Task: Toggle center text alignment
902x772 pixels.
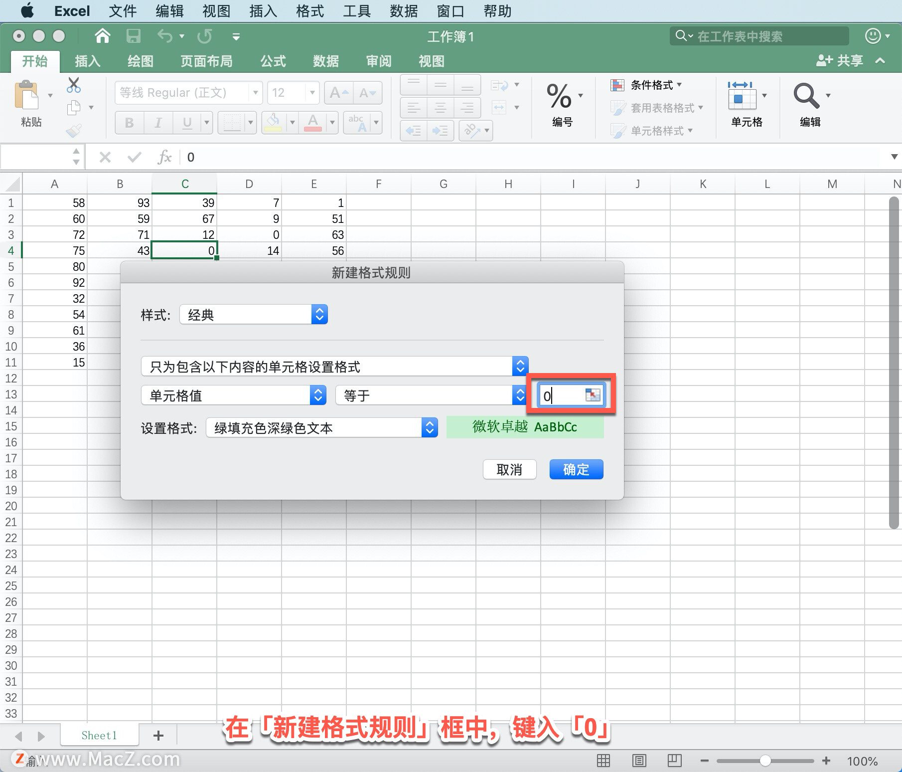Action: click(x=441, y=107)
